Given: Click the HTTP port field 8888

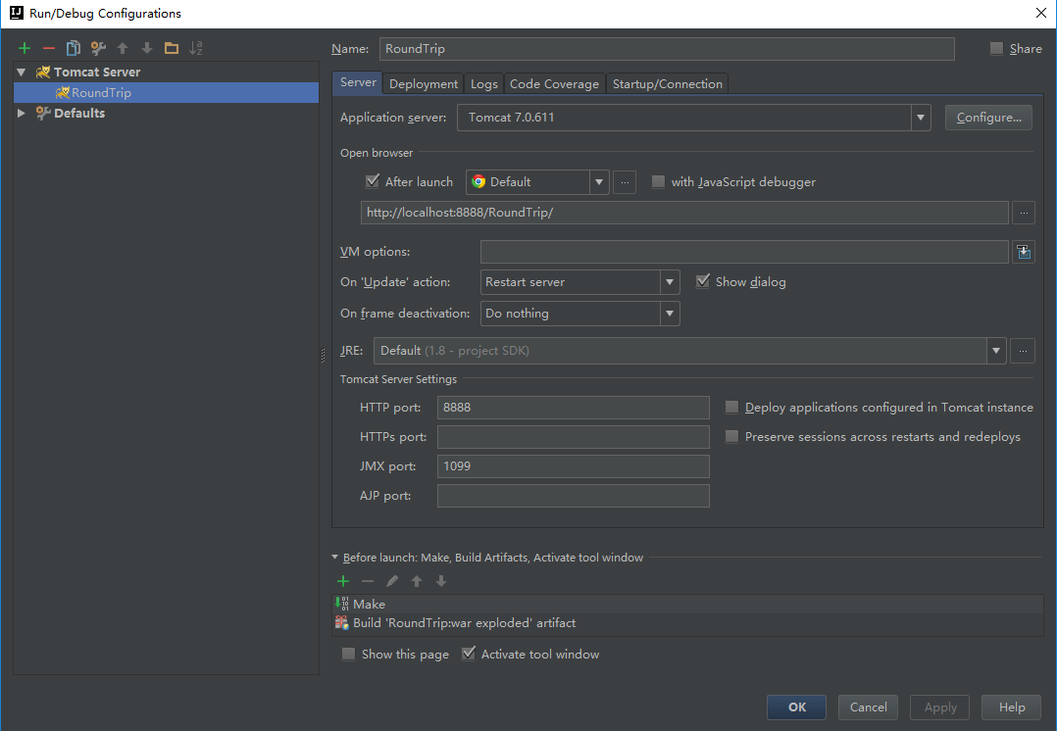Looking at the screenshot, I should (573, 408).
